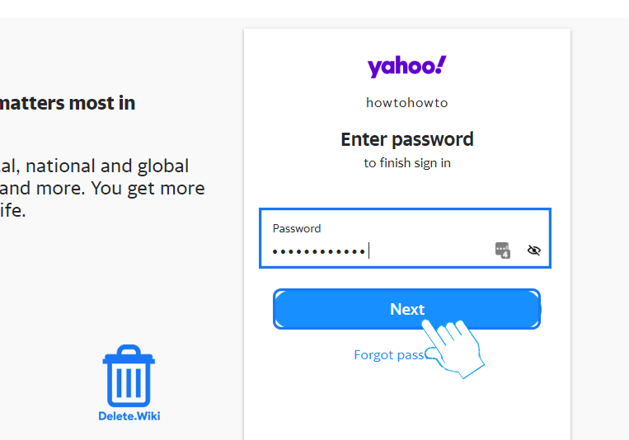
Task: Click the howtohowto username text
Action: click(406, 103)
